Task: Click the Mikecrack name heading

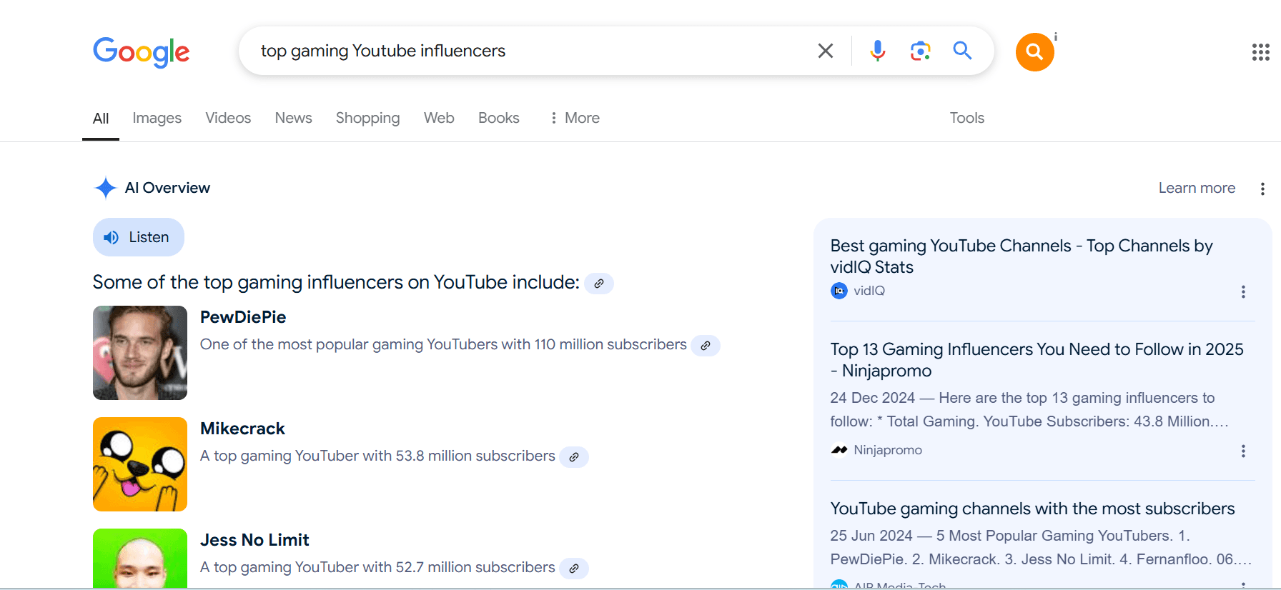Action: (242, 429)
